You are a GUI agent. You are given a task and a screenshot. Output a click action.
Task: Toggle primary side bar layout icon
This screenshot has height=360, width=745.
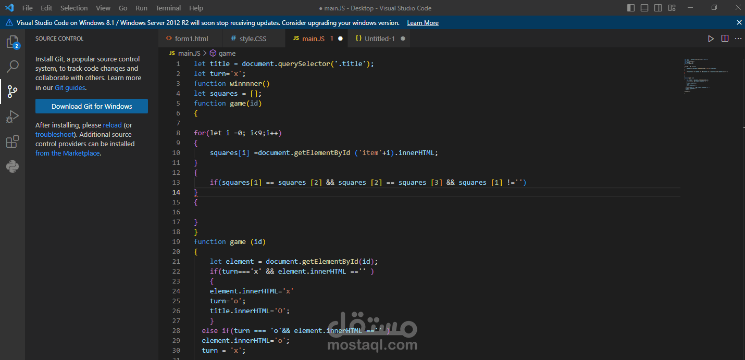coord(631,8)
